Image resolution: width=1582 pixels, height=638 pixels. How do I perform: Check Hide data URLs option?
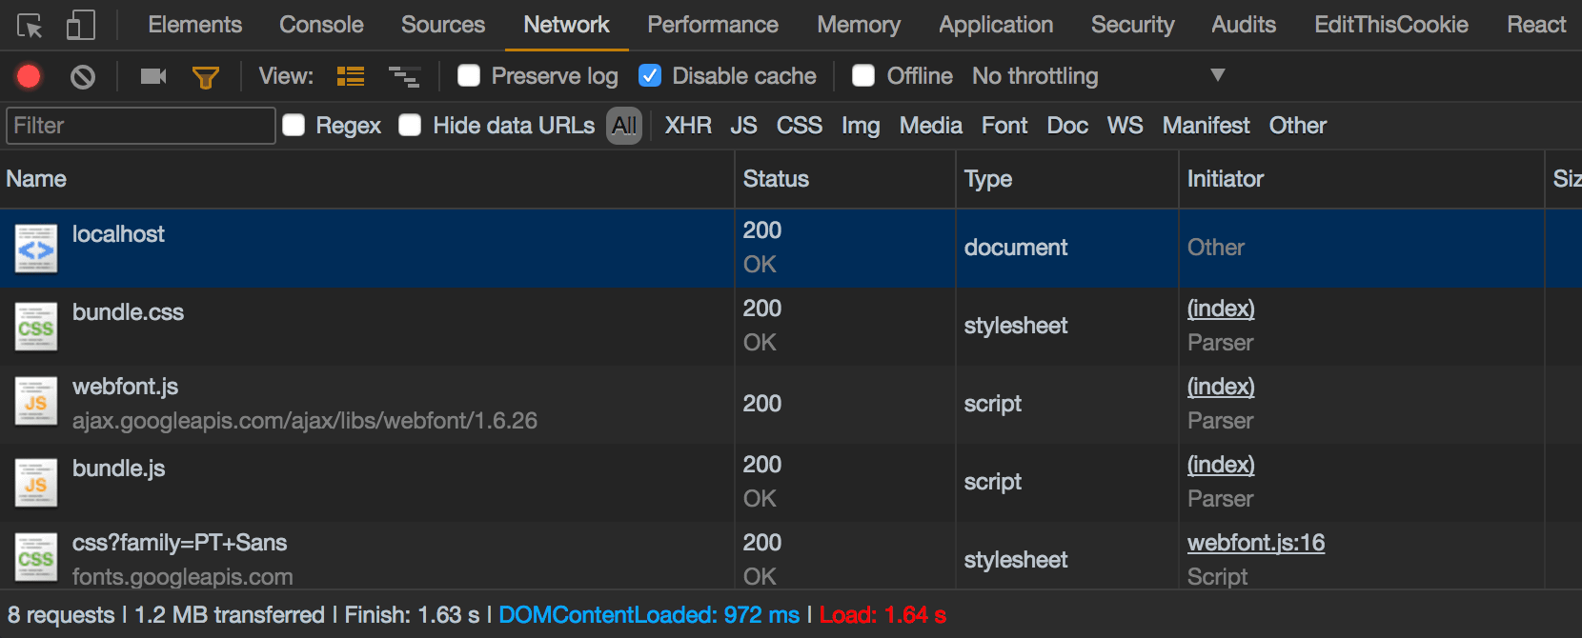click(410, 125)
